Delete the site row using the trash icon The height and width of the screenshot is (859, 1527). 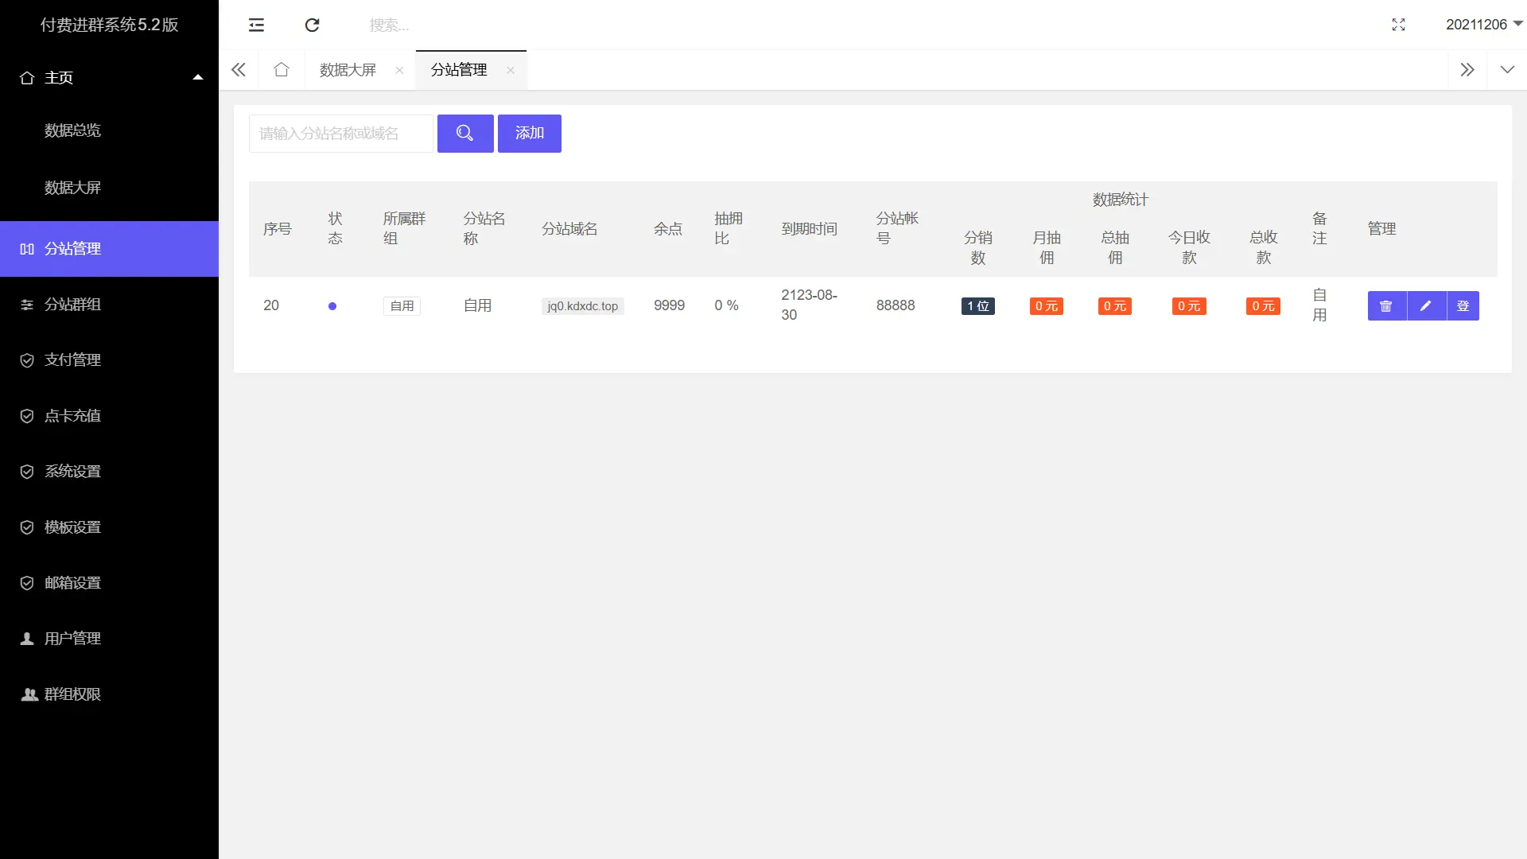[1386, 306]
